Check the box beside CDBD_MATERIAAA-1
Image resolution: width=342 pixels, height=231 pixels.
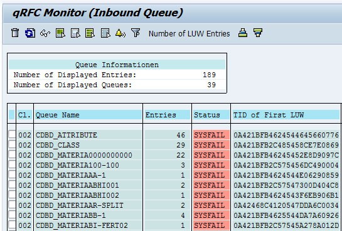(12, 175)
